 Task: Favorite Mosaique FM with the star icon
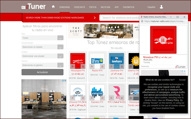pyautogui.click(x=83, y=66)
